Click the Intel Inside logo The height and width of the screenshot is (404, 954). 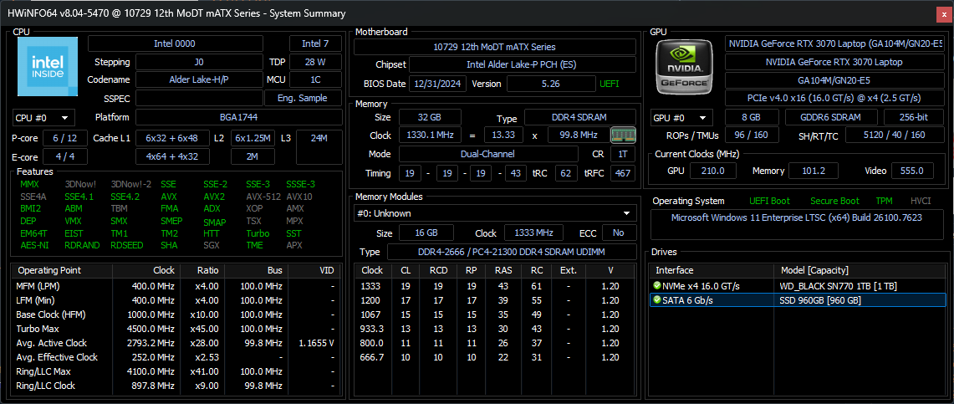pyautogui.click(x=48, y=66)
